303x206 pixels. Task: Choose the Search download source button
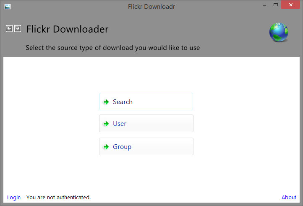click(x=146, y=102)
